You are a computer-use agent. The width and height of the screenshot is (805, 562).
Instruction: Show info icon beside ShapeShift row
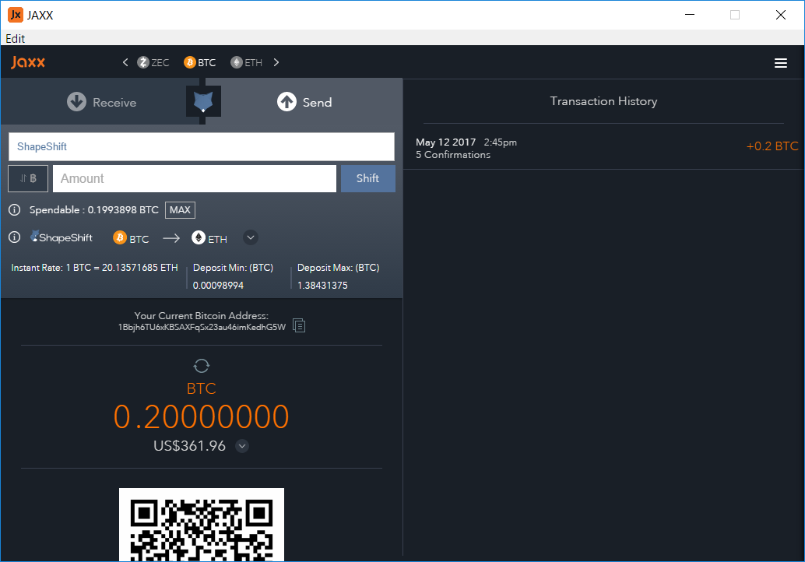coord(14,237)
